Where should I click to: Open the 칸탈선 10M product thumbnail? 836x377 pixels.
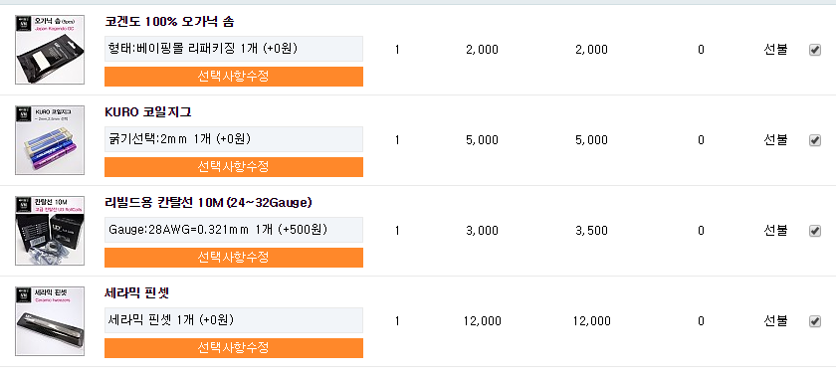tap(50, 231)
